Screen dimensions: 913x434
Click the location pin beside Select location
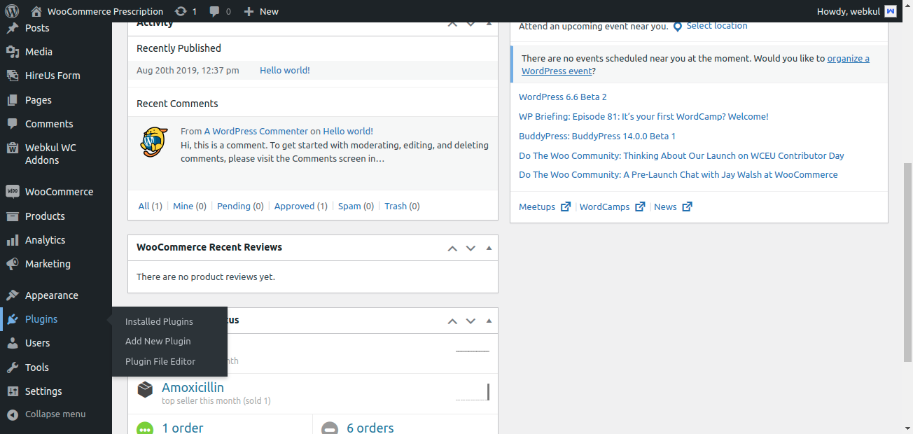point(676,26)
